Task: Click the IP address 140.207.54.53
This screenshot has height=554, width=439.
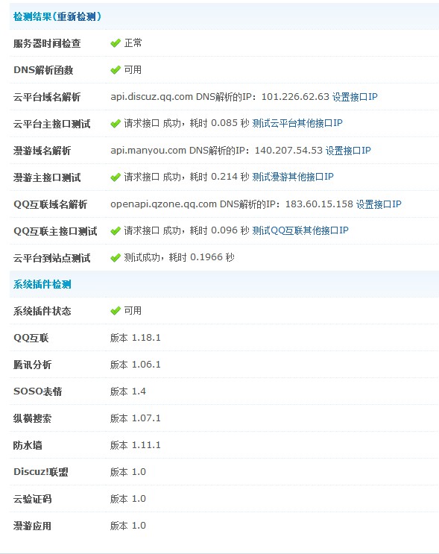Action: [x=288, y=150]
